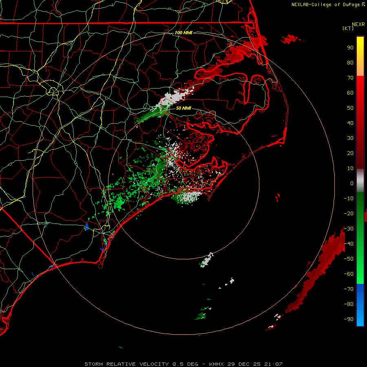
Task: Click the -90 value on velocity scale
Action: pyautogui.click(x=349, y=319)
